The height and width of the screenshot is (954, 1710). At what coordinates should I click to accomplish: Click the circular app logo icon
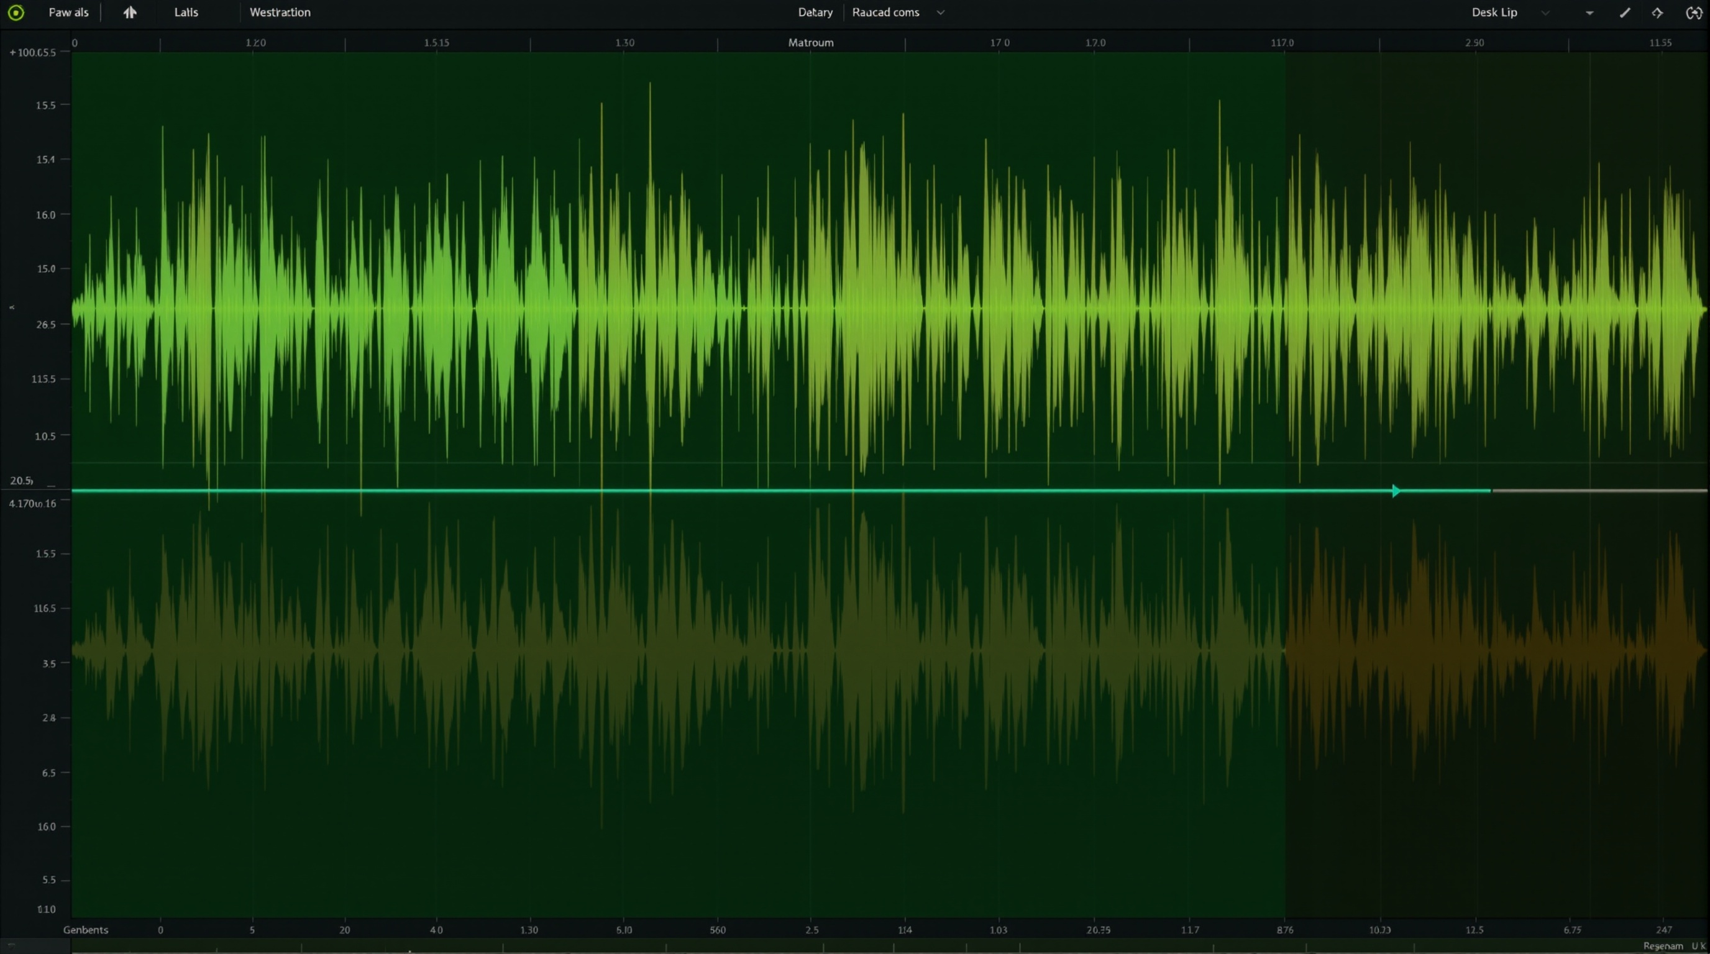point(16,12)
